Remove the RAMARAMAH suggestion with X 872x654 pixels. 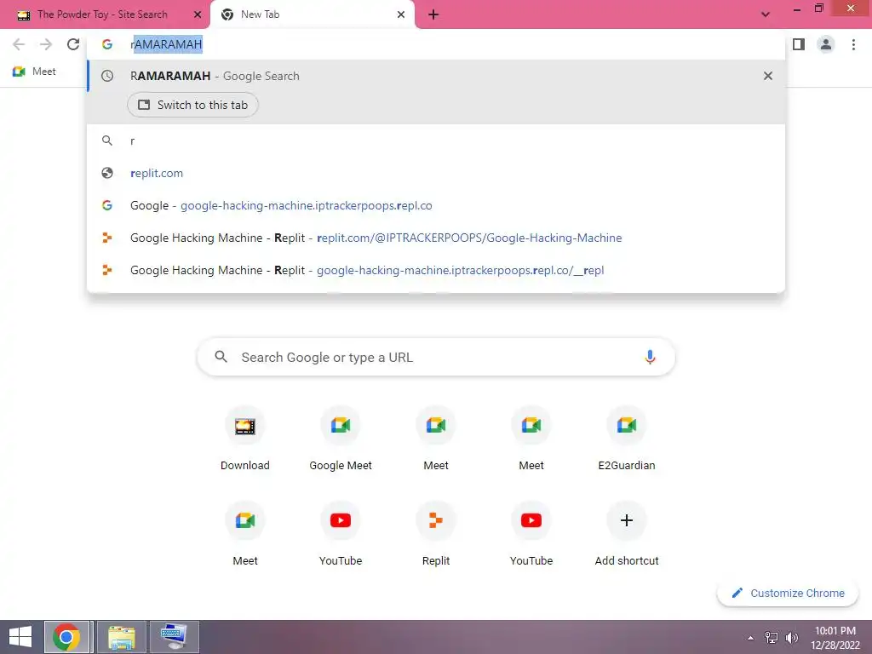(x=768, y=76)
